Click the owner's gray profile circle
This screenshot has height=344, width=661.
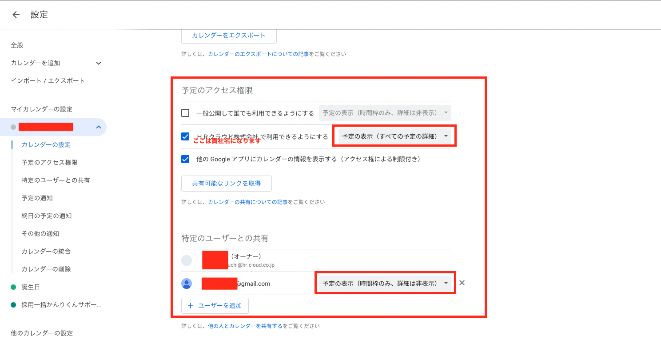187,260
